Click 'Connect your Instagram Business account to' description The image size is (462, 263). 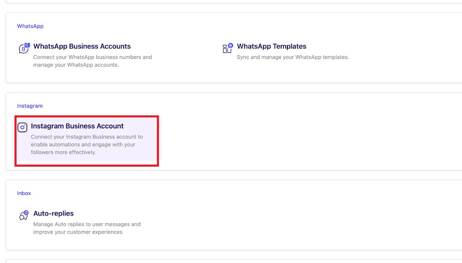click(87, 144)
